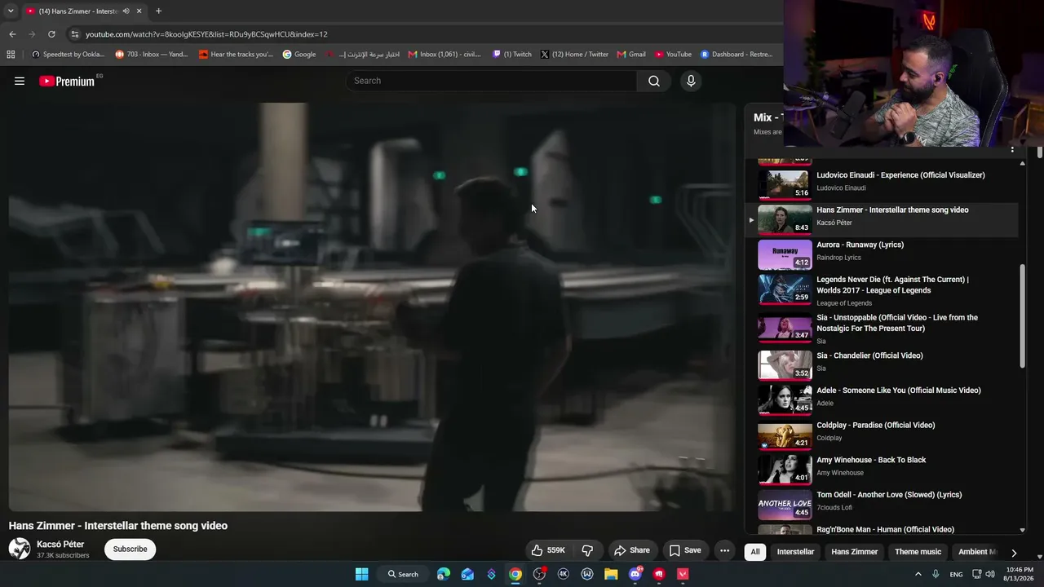Switch to Chrome in taskbar
Viewport: 1044px width, 587px height.
[x=515, y=574]
